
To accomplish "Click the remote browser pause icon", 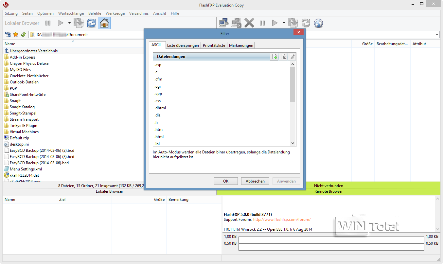I will click(262, 23).
